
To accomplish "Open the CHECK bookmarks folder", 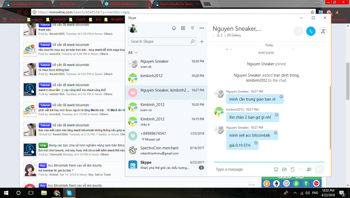I will pos(78,20).
